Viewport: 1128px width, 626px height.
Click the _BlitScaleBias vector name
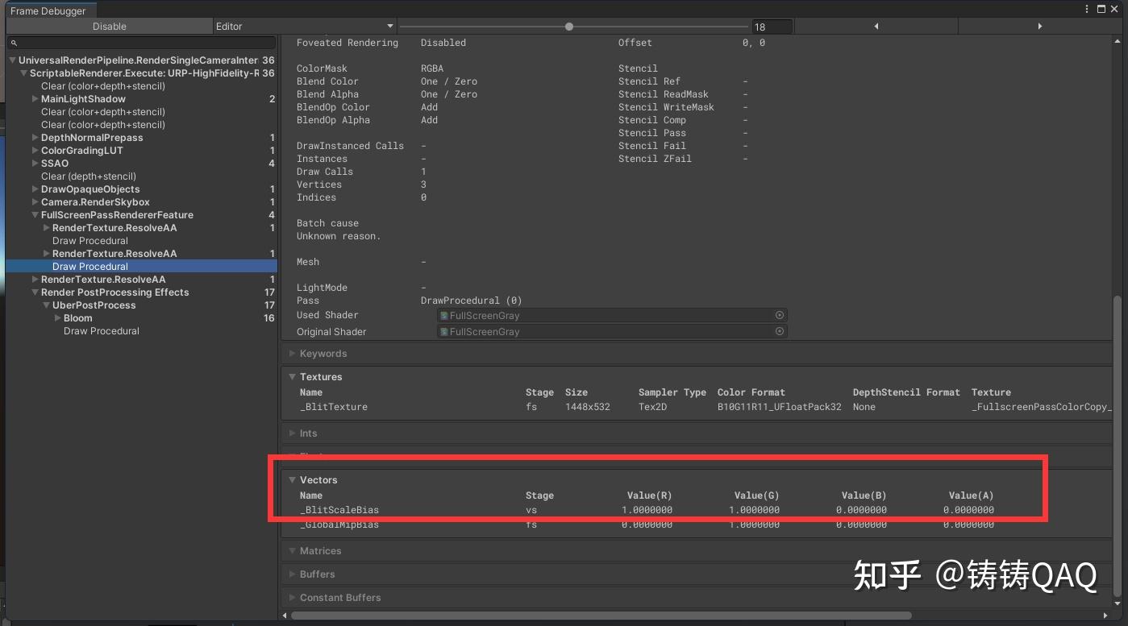tap(339, 510)
